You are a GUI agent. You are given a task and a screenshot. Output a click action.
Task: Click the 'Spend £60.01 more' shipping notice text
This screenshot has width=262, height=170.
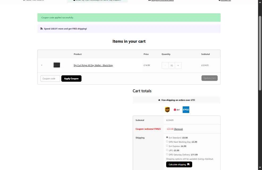(x=65, y=29)
